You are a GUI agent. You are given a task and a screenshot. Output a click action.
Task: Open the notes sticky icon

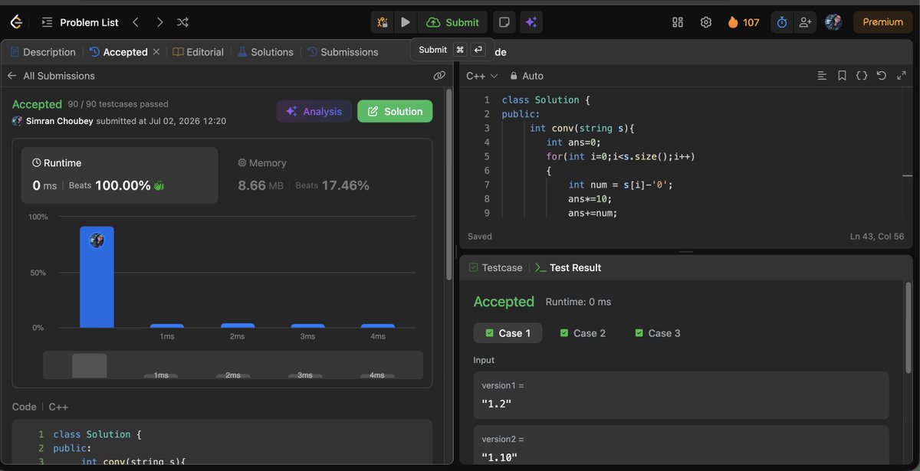tap(504, 22)
